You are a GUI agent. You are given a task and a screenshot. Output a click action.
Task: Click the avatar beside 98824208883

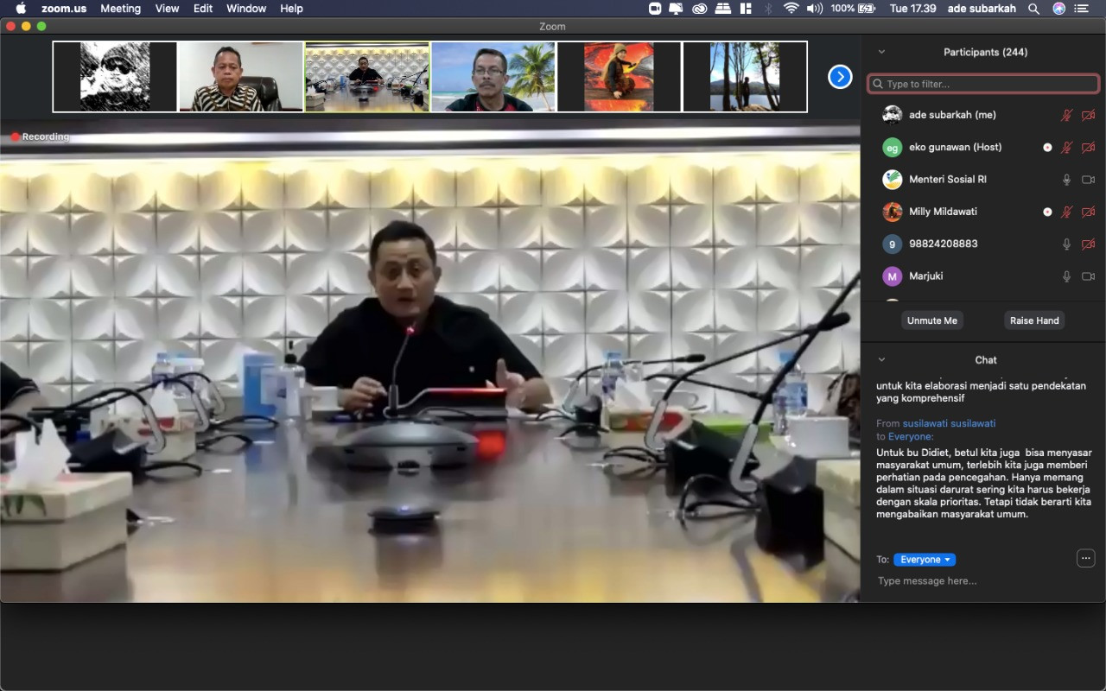(x=893, y=244)
